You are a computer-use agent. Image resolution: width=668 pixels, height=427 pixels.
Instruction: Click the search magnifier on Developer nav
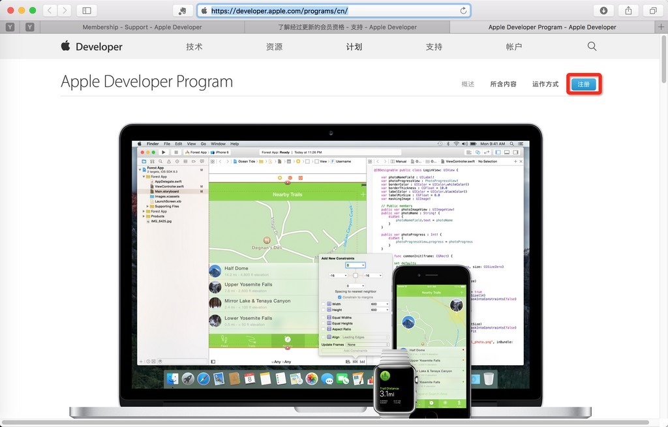coord(592,46)
